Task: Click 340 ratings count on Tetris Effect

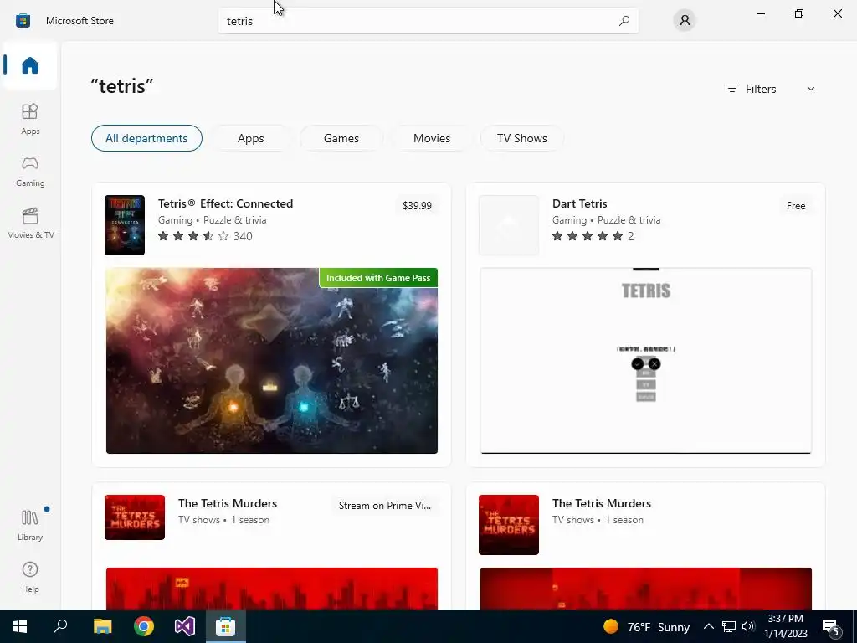Action: pyautogui.click(x=243, y=236)
